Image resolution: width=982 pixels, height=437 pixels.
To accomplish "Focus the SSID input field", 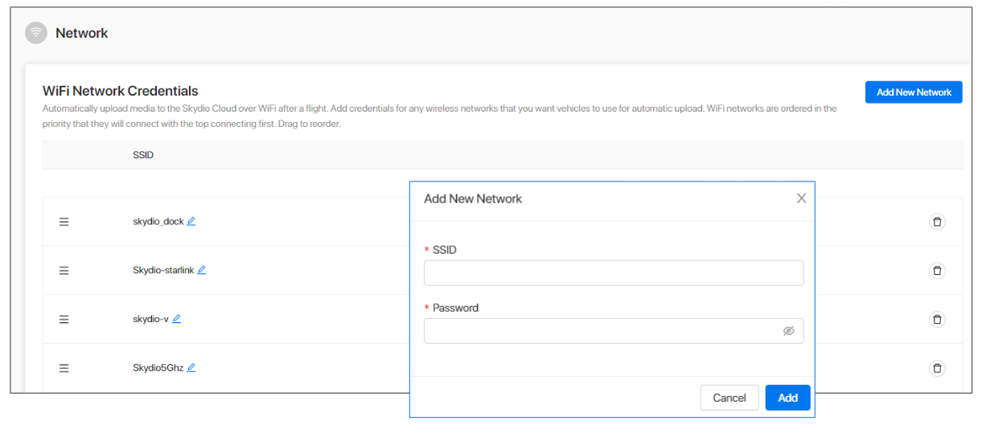I will 614,273.
